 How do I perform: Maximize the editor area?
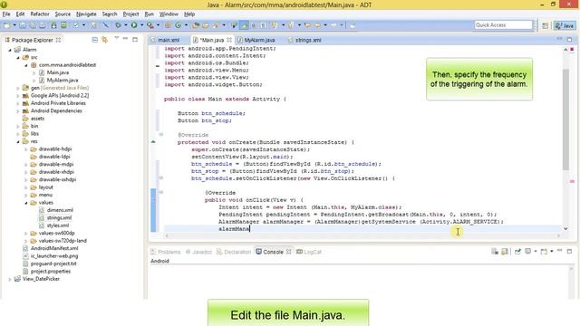coord(569,39)
